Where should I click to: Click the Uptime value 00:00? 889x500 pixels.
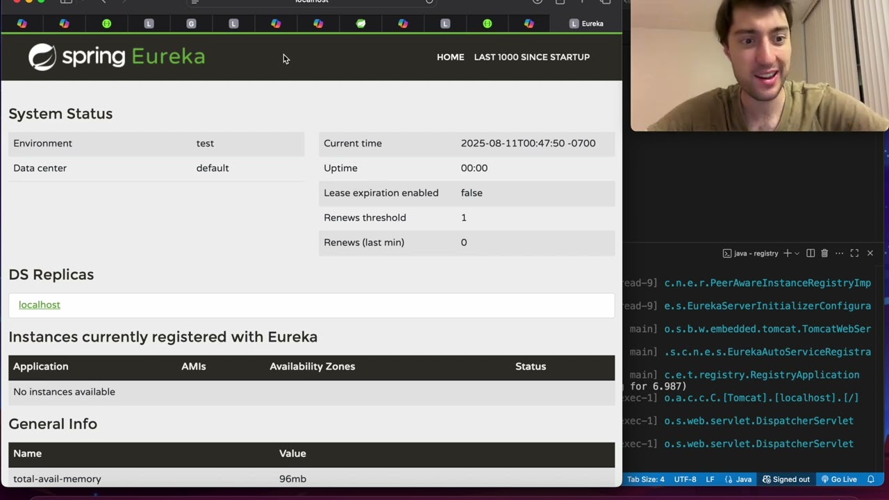(474, 168)
